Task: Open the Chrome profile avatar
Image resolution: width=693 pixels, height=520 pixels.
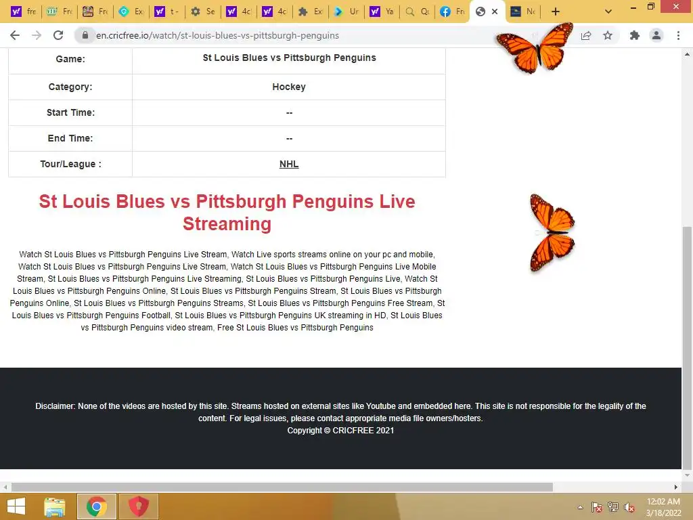Action: click(656, 35)
